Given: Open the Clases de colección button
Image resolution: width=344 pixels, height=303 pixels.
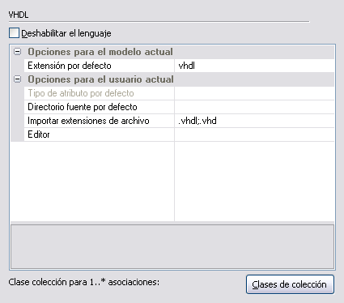Looking at the screenshot, I should pyautogui.click(x=290, y=284).
